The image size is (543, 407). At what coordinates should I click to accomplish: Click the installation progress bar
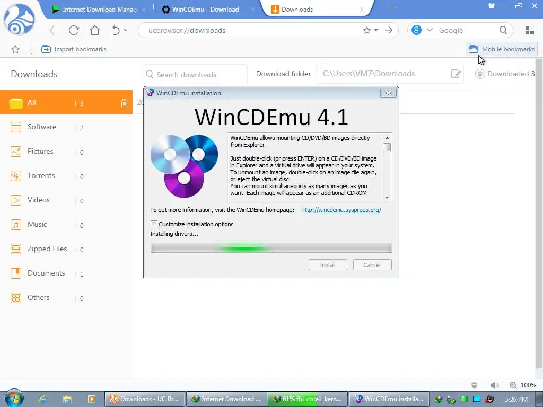[x=271, y=247]
